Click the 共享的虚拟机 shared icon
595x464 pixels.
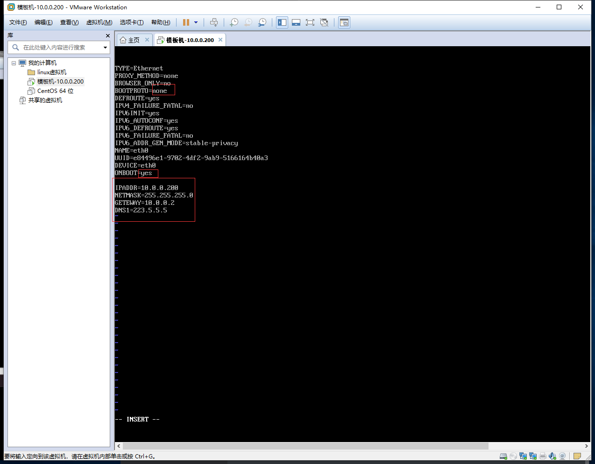tap(22, 100)
